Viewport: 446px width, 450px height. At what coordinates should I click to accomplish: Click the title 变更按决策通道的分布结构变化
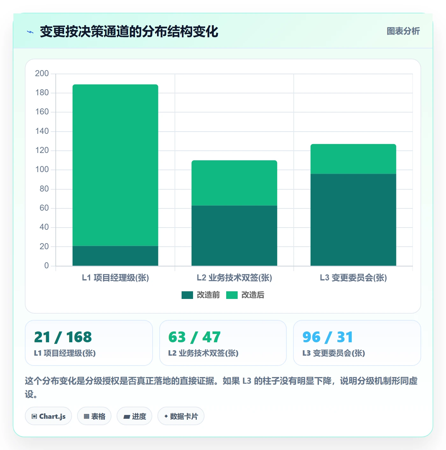pos(129,32)
